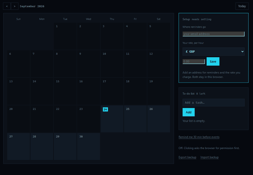The width and height of the screenshot is (253, 175).
Task: Click the 'Thu' weekday header
Action: [112, 19]
